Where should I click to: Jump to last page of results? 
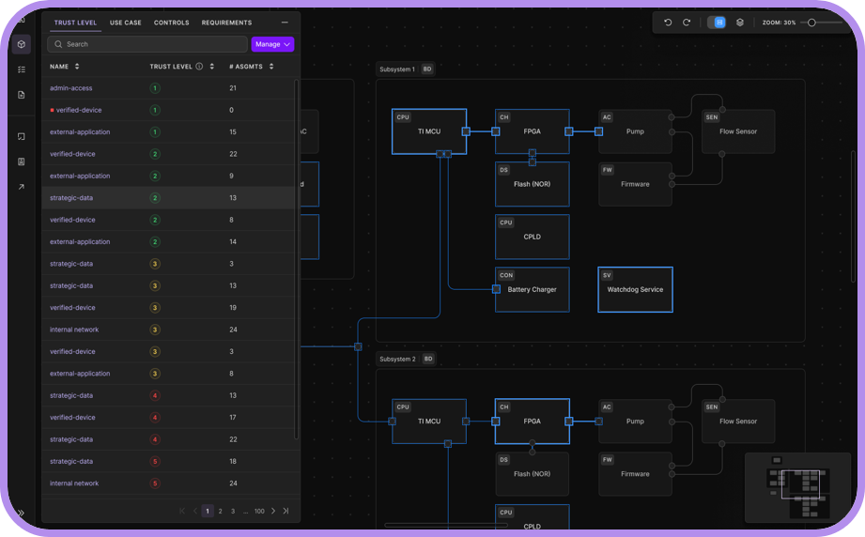coord(286,511)
